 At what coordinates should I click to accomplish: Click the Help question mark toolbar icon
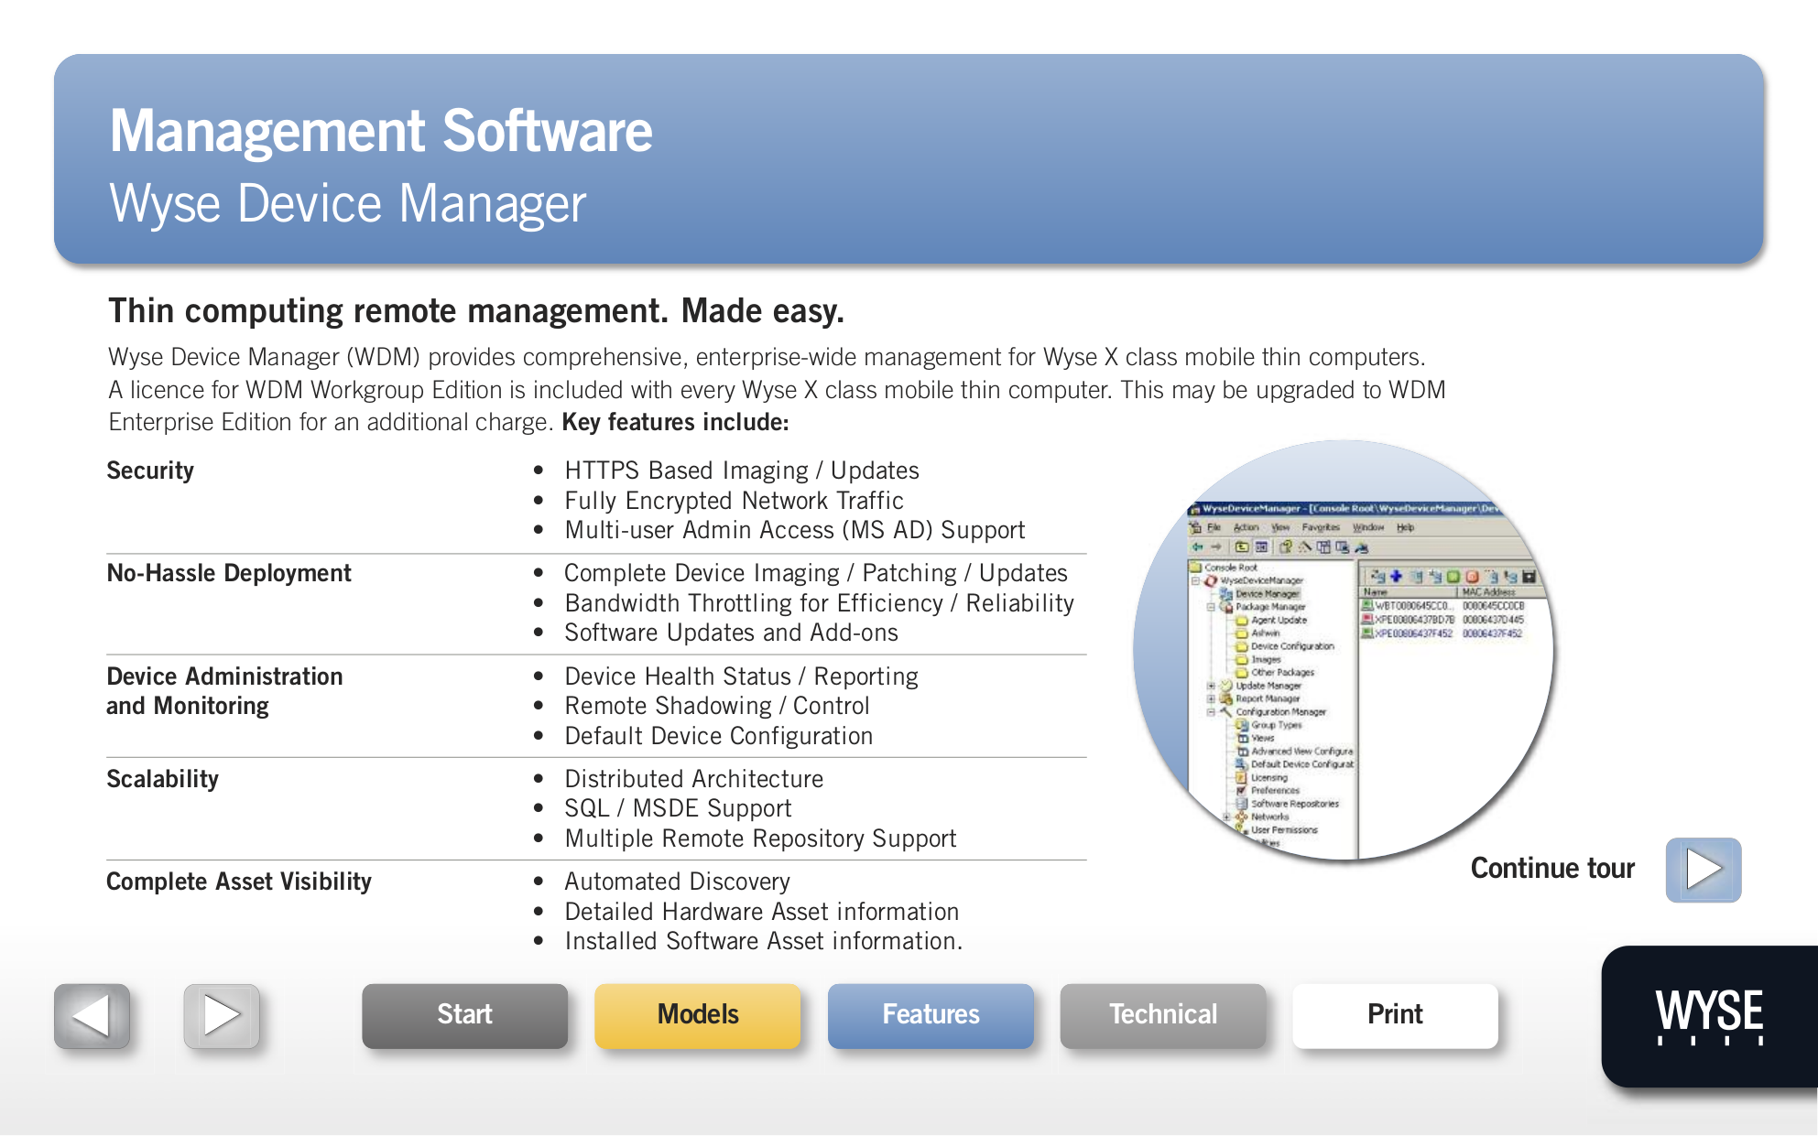pos(1285,546)
